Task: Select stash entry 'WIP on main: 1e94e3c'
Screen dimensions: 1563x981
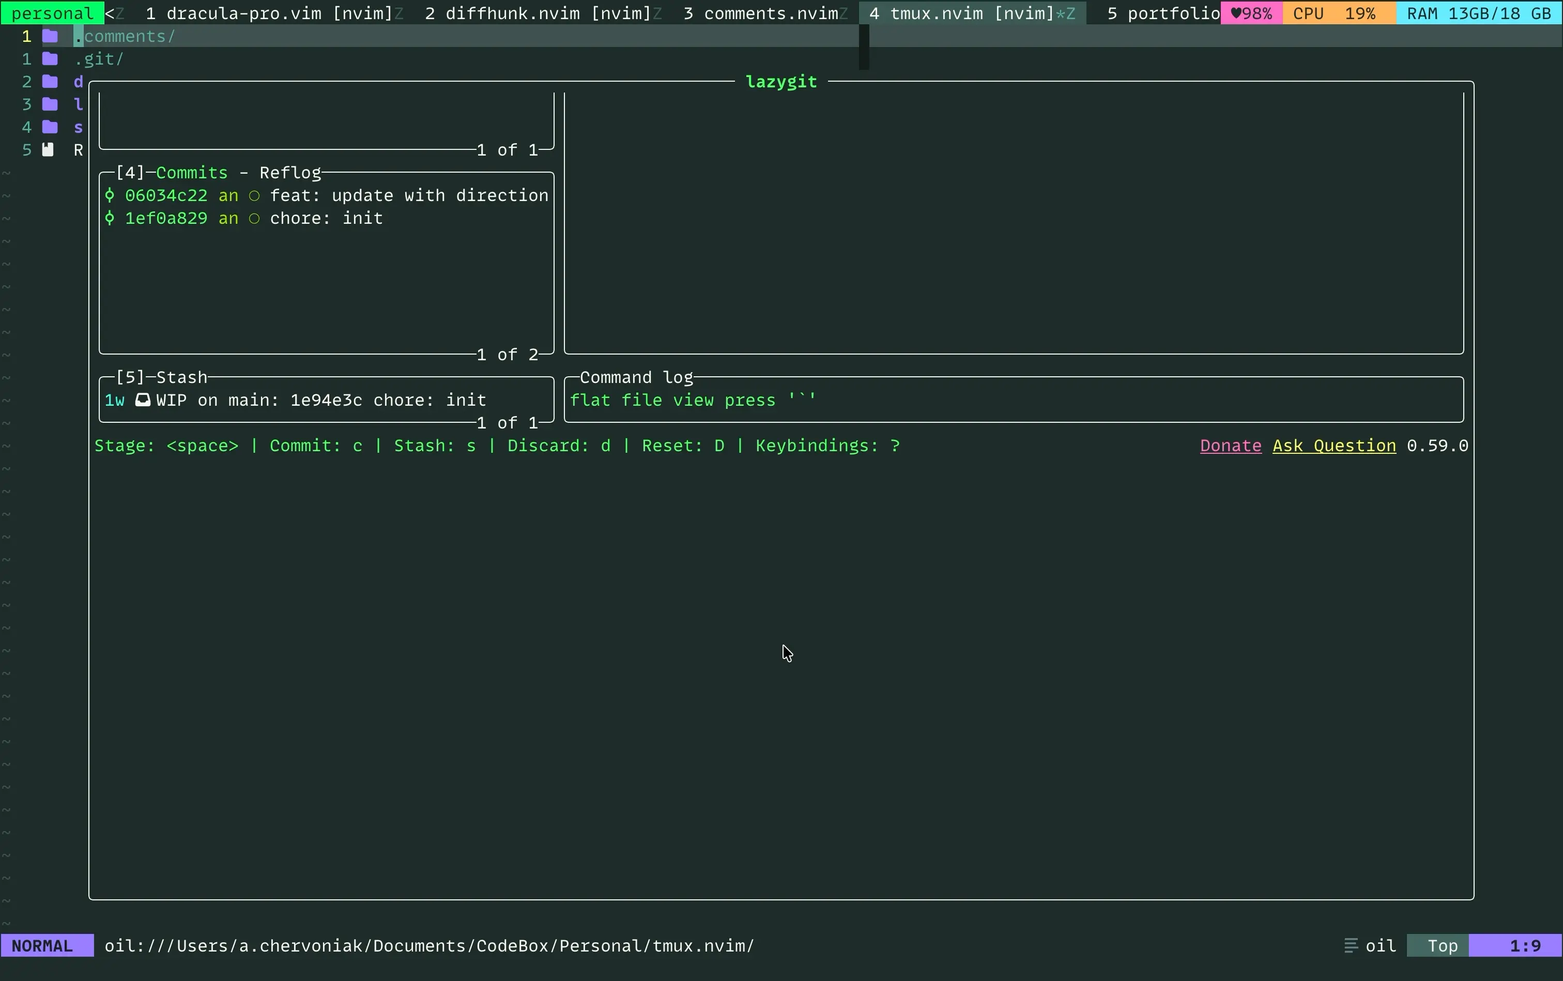Action: tap(326, 400)
